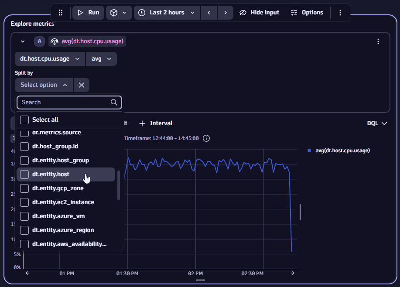400x287 pixels.
Task: Open the dt.host.cpu.usage metric dropdown
Action: (50, 59)
